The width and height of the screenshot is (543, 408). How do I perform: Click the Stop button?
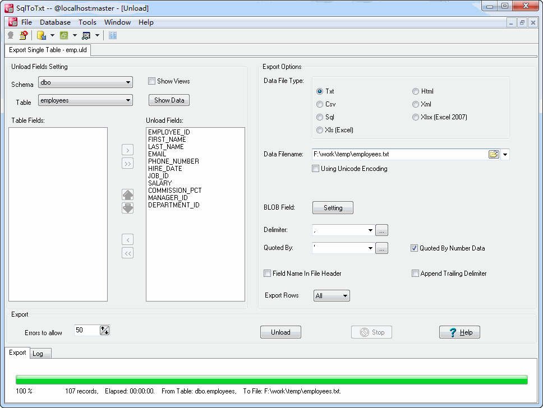click(x=371, y=332)
